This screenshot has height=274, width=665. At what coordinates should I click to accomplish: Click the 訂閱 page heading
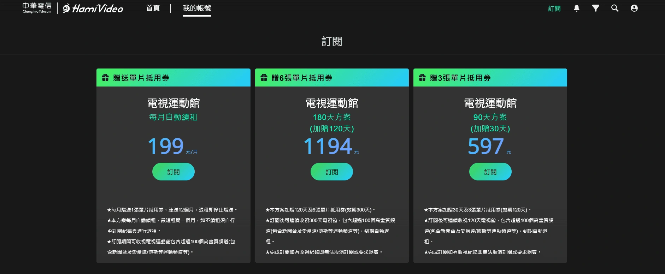[332, 41]
